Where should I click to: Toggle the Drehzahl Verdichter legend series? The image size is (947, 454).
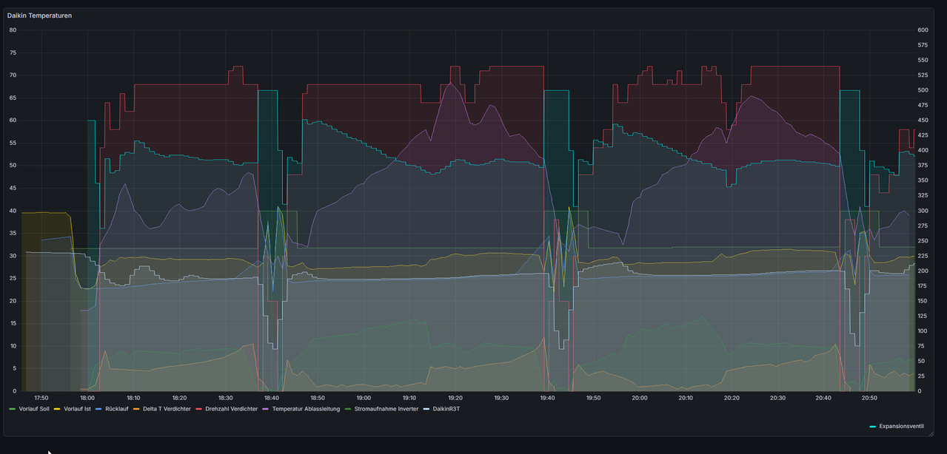click(x=231, y=409)
